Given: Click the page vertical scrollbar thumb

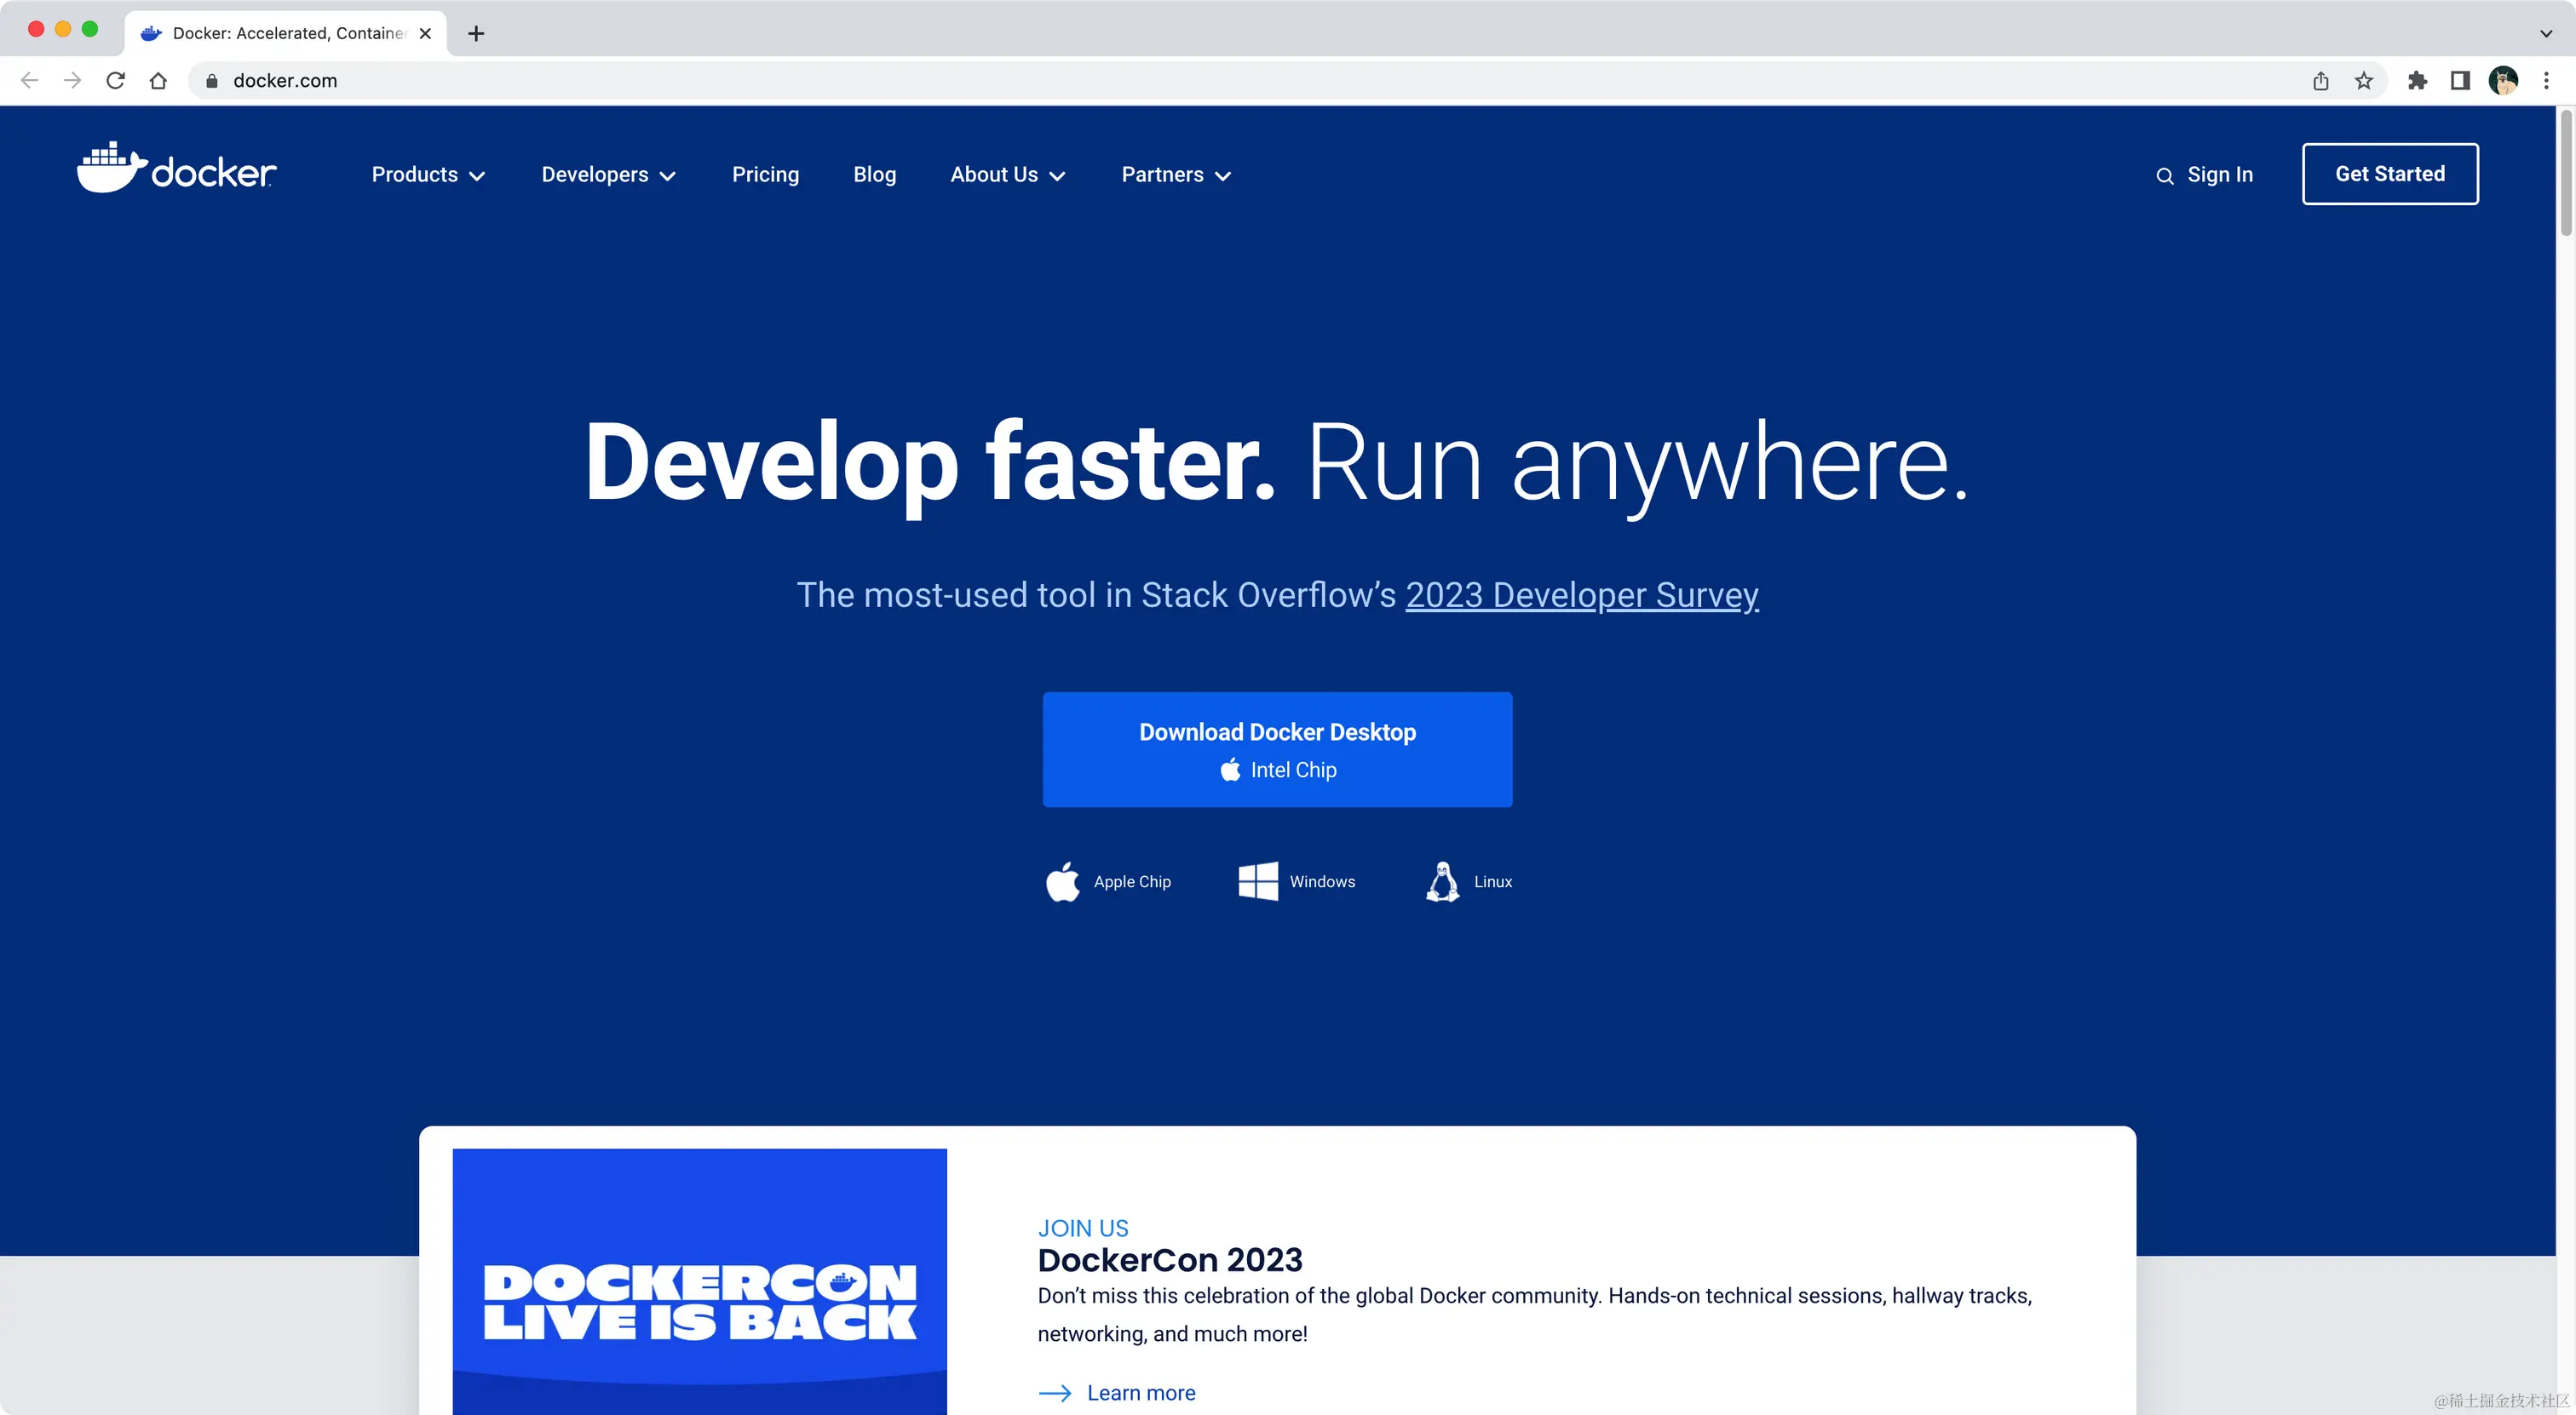Looking at the screenshot, I should click(2566, 174).
